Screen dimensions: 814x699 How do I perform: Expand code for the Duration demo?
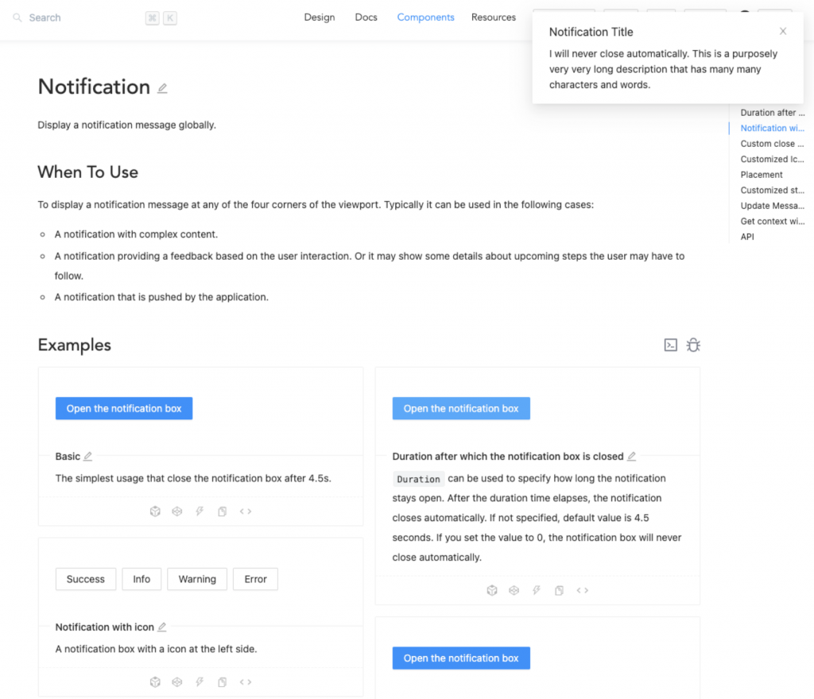583,590
